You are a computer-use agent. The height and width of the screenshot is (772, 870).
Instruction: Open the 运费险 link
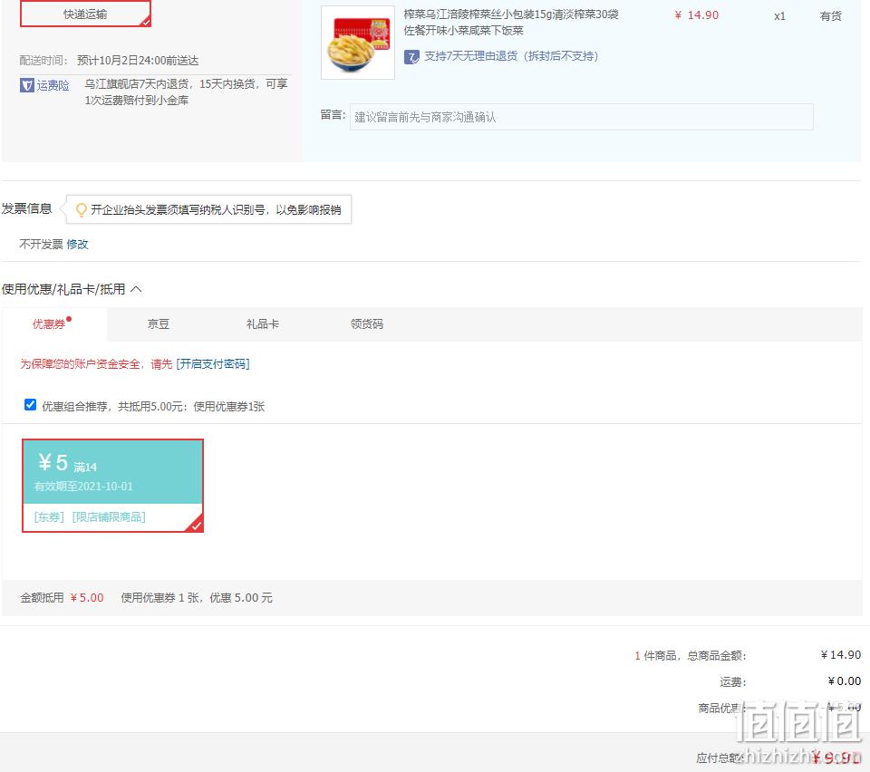[x=53, y=85]
